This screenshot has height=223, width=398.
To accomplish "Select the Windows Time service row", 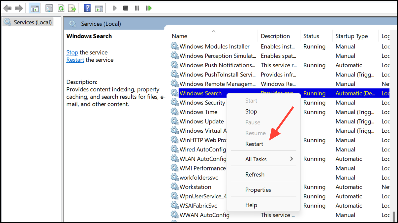I will tap(280, 112).
